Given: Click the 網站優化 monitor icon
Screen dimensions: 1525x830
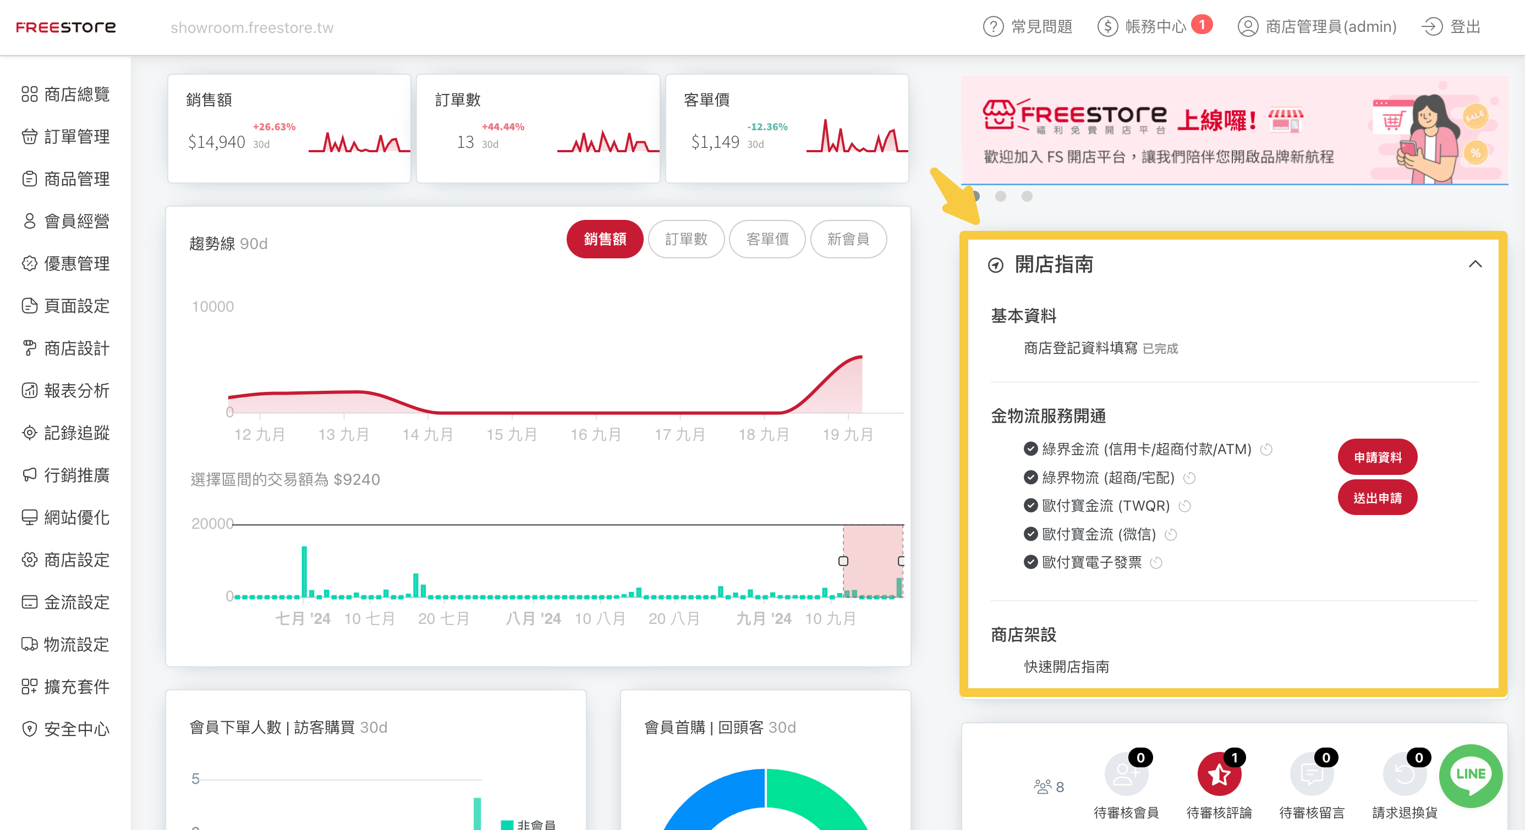Looking at the screenshot, I should click(29, 517).
